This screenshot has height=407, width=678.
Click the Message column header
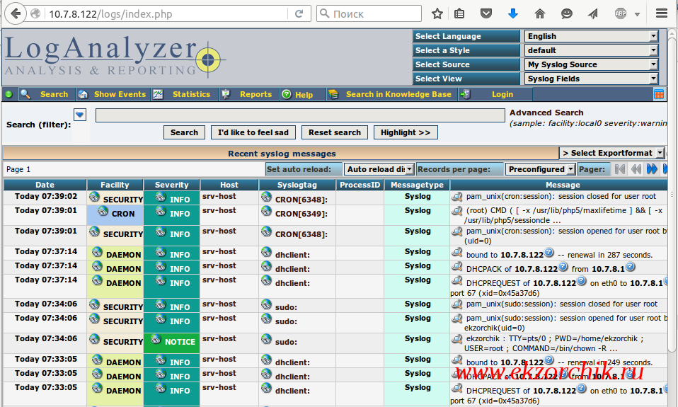(562, 185)
